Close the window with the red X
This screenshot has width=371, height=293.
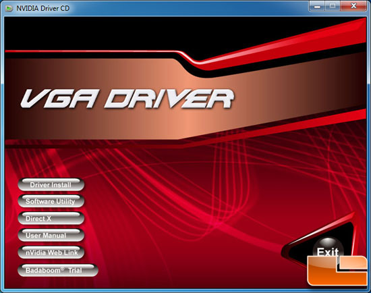point(353,6)
